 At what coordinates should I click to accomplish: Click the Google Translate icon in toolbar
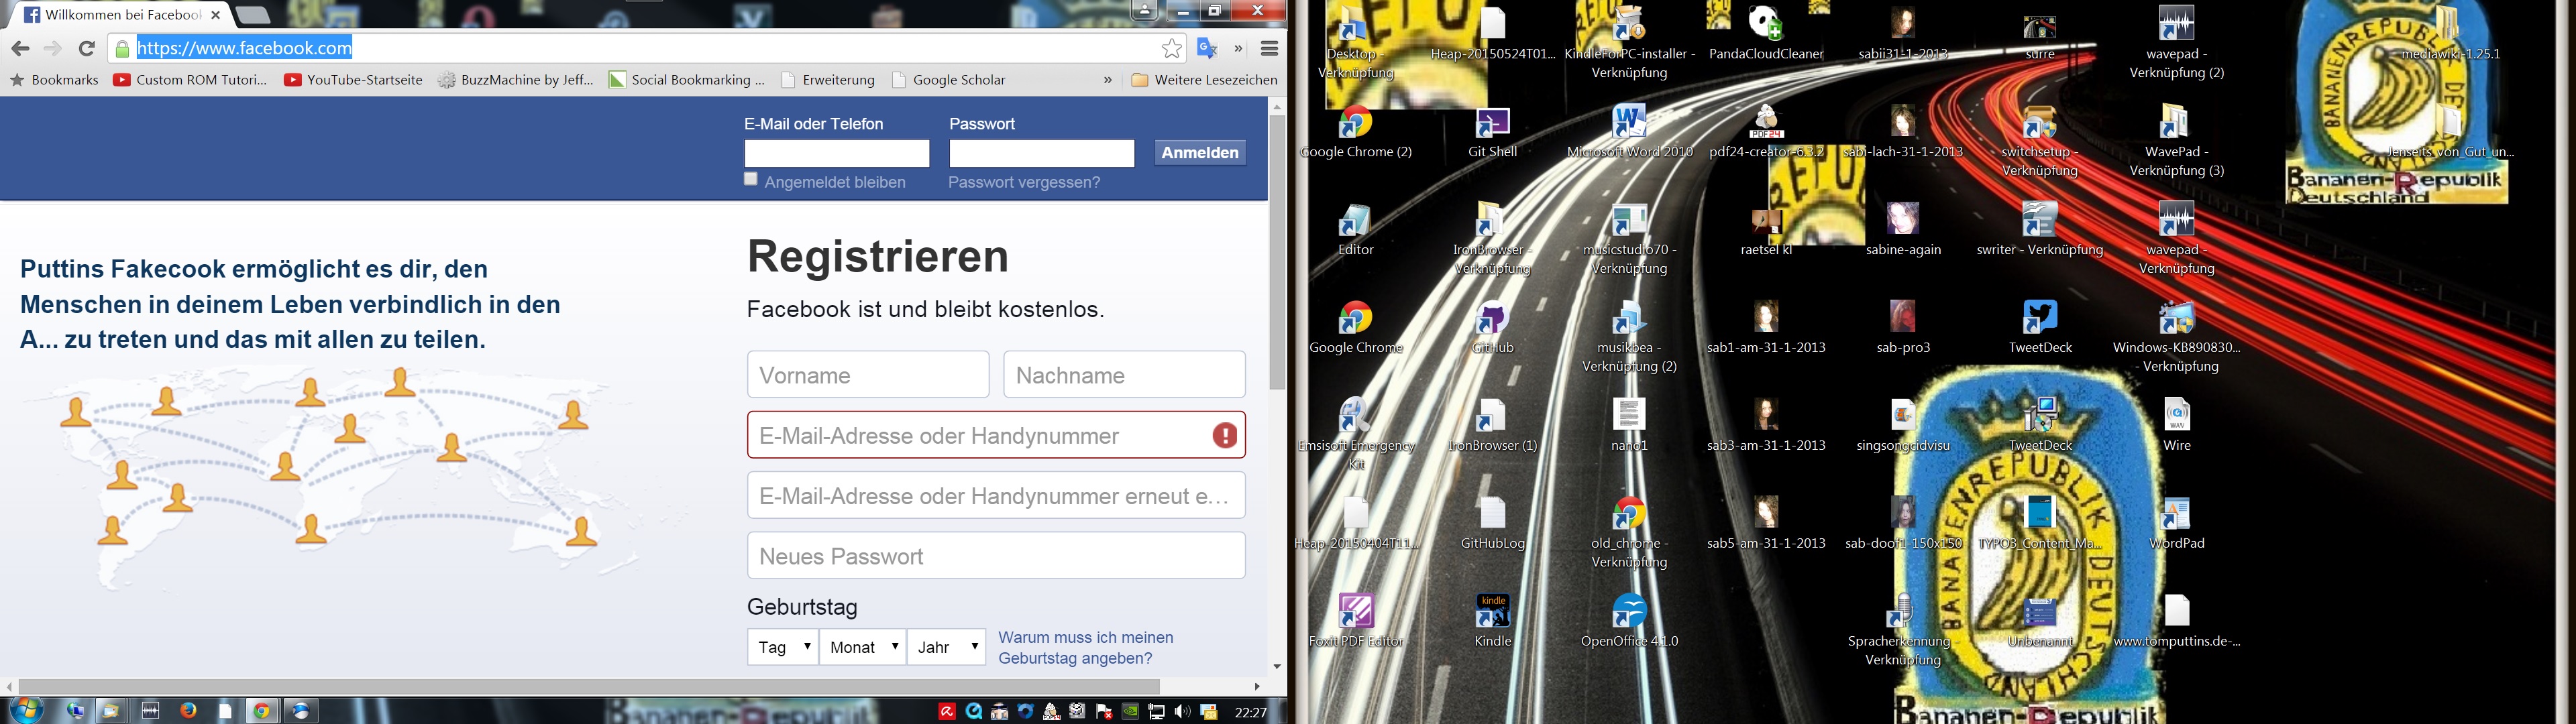[x=1207, y=48]
